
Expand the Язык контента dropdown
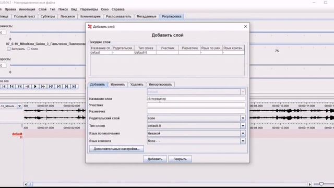243,141
